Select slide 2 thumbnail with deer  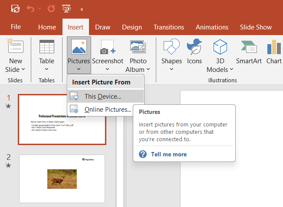pos(62,179)
